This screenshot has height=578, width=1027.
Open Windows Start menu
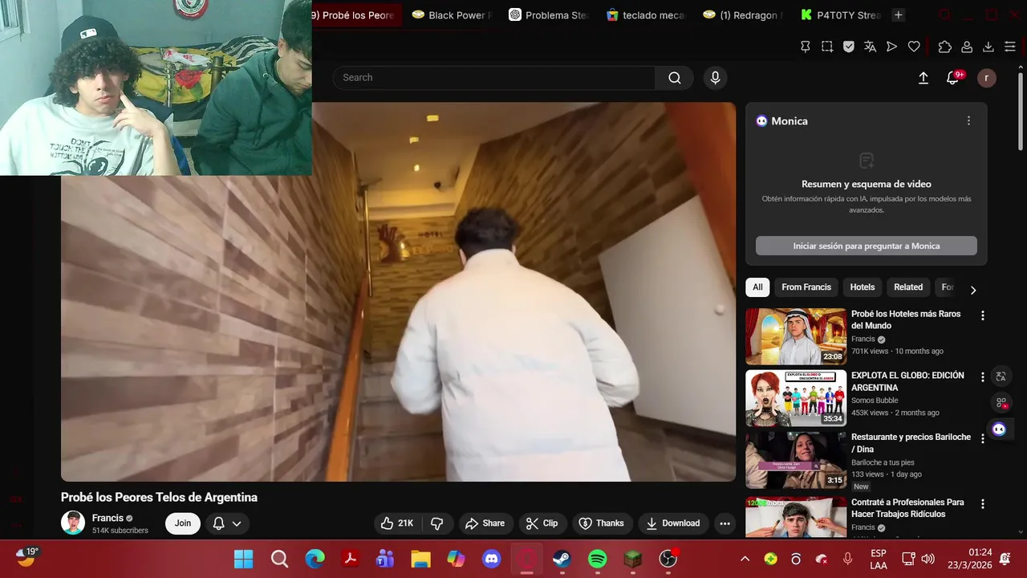click(243, 559)
